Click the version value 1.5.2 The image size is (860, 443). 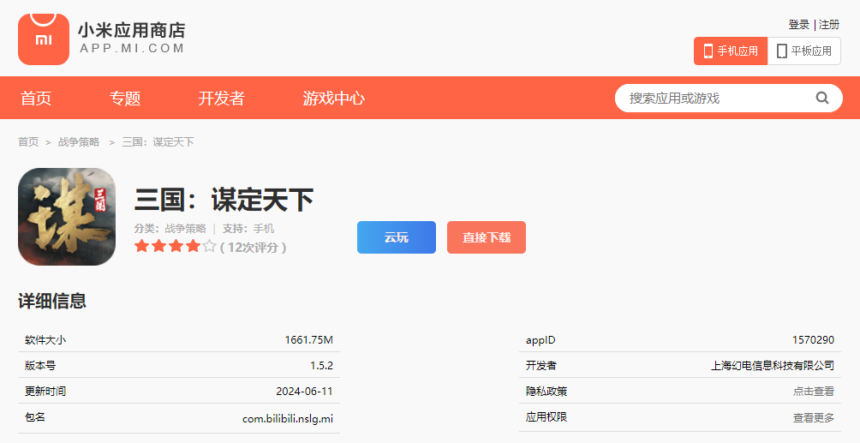(321, 366)
